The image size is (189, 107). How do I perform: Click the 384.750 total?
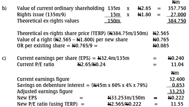(177, 21)
